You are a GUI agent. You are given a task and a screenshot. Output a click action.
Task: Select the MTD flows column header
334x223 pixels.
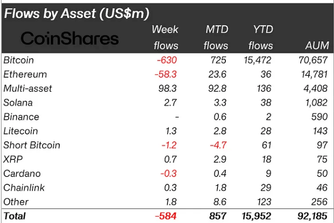click(216, 37)
